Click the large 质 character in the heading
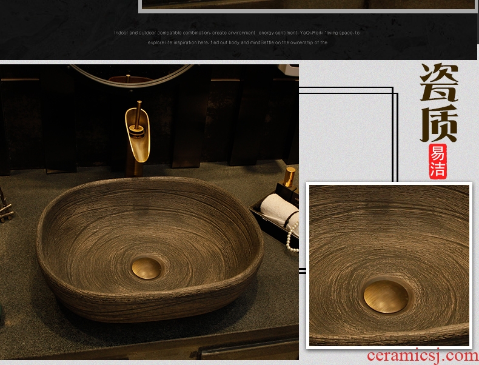479x365 pixels. tap(438, 122)
